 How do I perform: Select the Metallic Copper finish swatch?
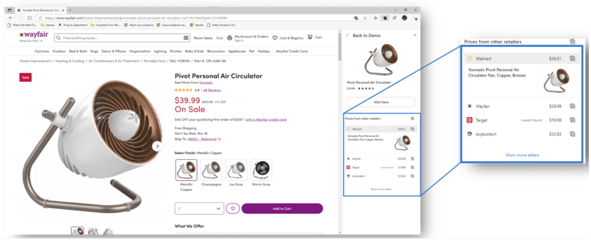186,170
